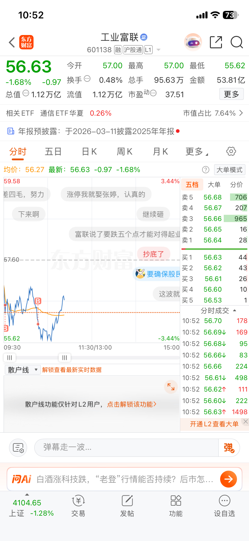Open the search magnifier icon

click(x=237, y=42)
